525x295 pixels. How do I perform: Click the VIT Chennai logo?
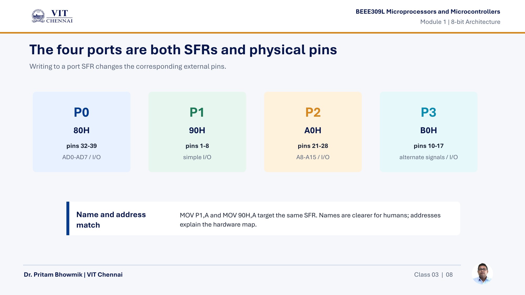(x=52, y=16)
